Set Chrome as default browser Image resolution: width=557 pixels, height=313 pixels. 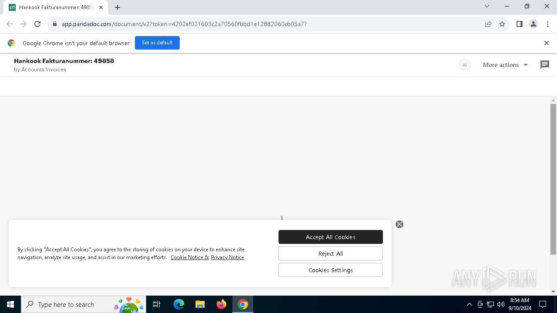[157, 43]
